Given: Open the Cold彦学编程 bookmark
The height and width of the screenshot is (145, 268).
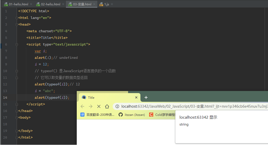Looking at the screenshot, I should pyautogui.click(x=162, y=115).
